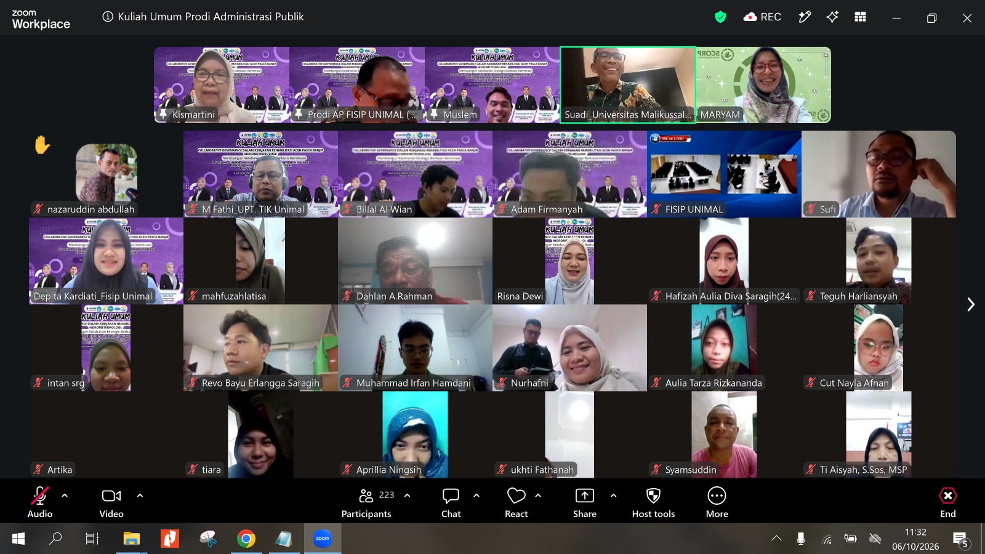Viewport: 985px width, 554px height.
Task: Click the raised hand emoji on nazaruddin abdullah
Action: (x=42, y=145)
